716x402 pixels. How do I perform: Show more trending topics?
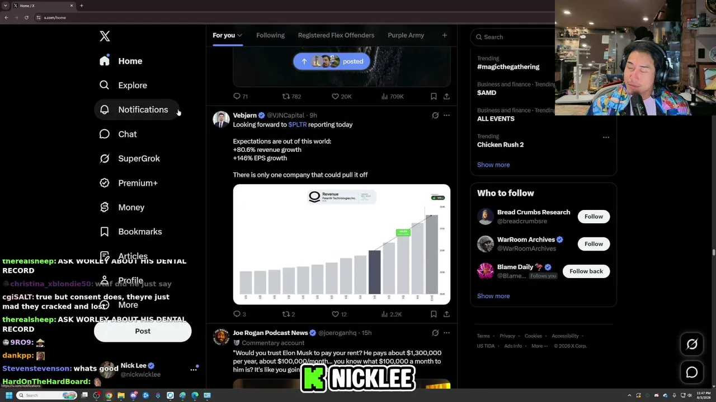(x=493, y=165)
